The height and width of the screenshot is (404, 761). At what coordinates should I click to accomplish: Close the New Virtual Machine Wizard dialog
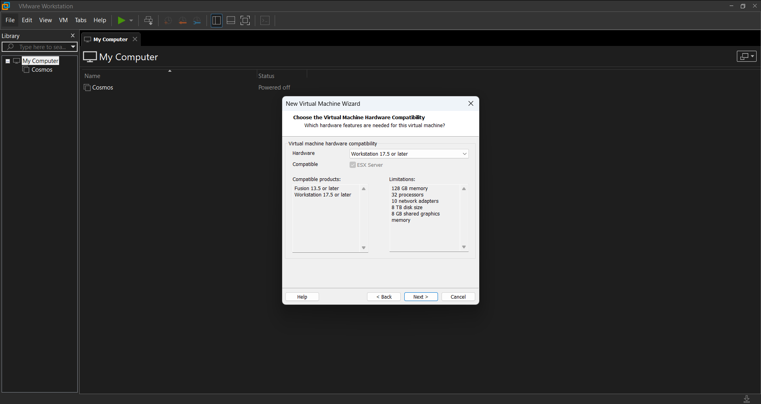471,103
